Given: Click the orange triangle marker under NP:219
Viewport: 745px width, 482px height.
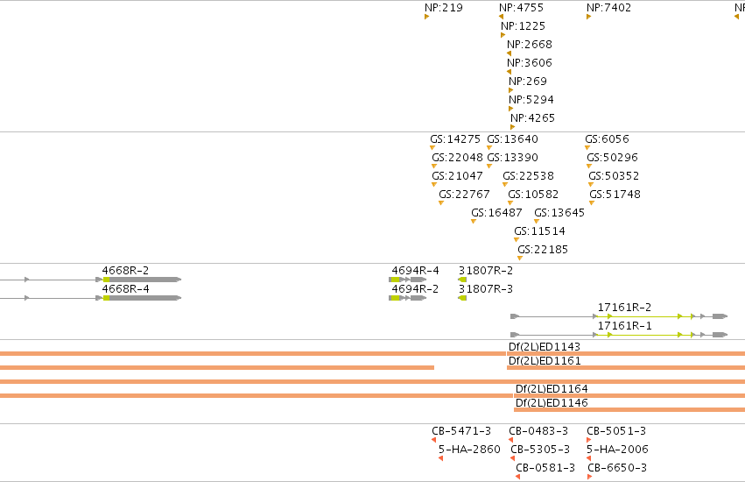Looking at the screenshot, I should tap(426, 17).
